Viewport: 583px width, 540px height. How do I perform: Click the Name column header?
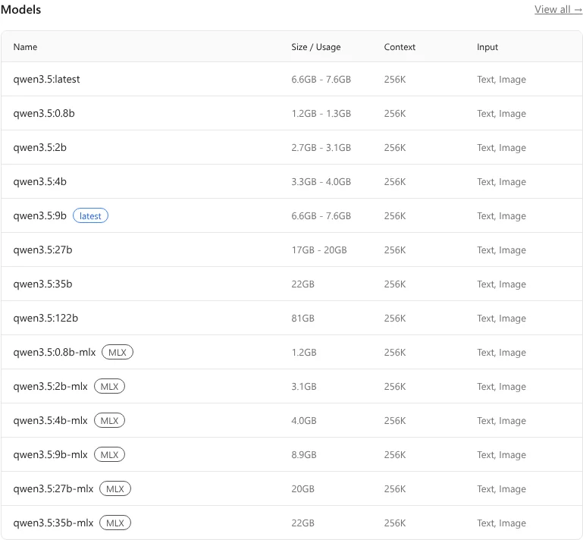point(25,47)
